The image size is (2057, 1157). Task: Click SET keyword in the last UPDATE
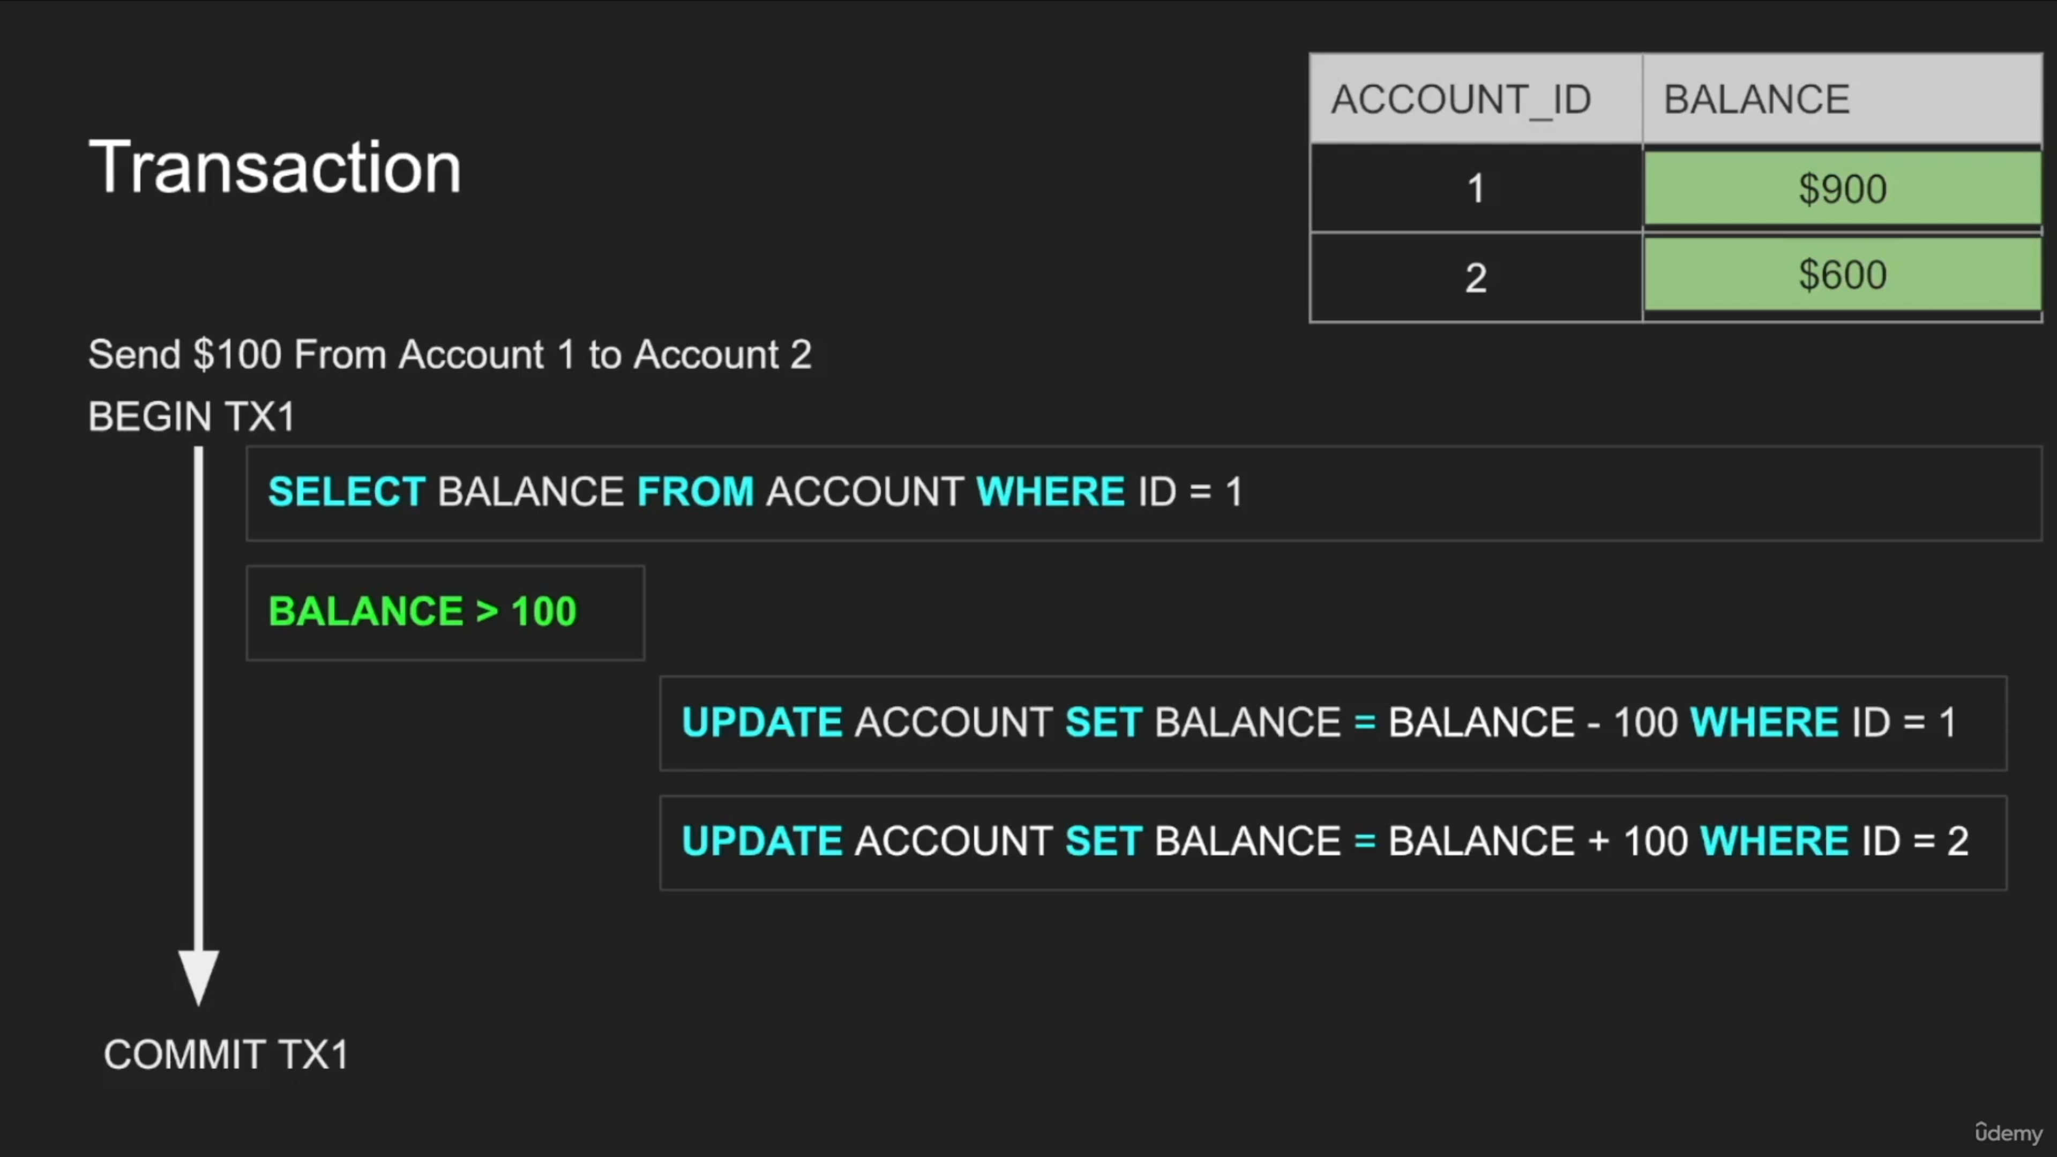(1103, 841)
